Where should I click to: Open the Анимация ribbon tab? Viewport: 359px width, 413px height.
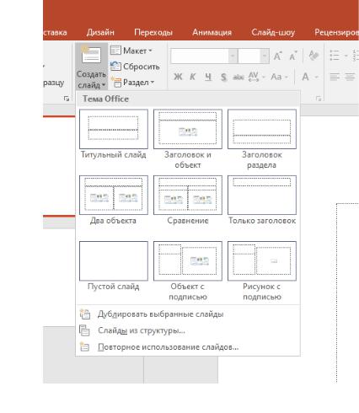(212, 32)
